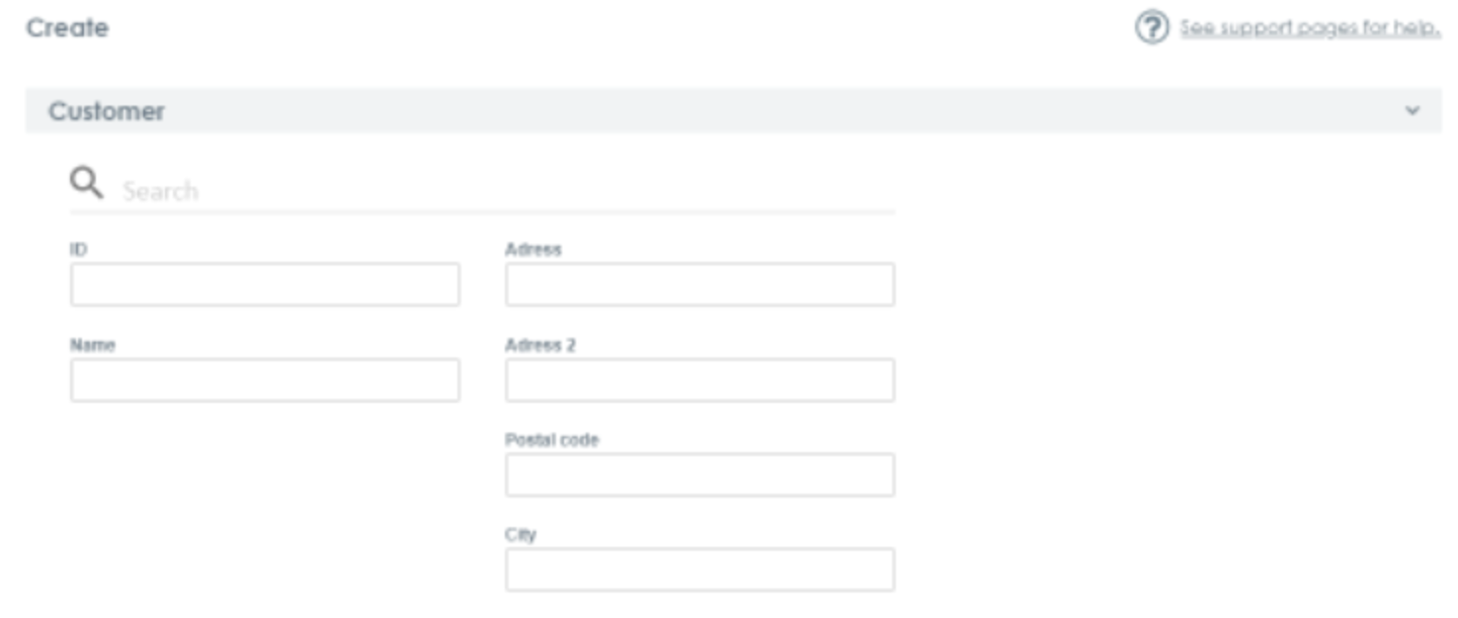Click into the Adress input field
Screen dimensions: 1458x618
tap(700, 284)
